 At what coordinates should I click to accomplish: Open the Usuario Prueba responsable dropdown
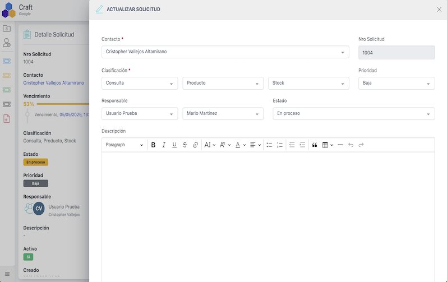click(140, 113)
